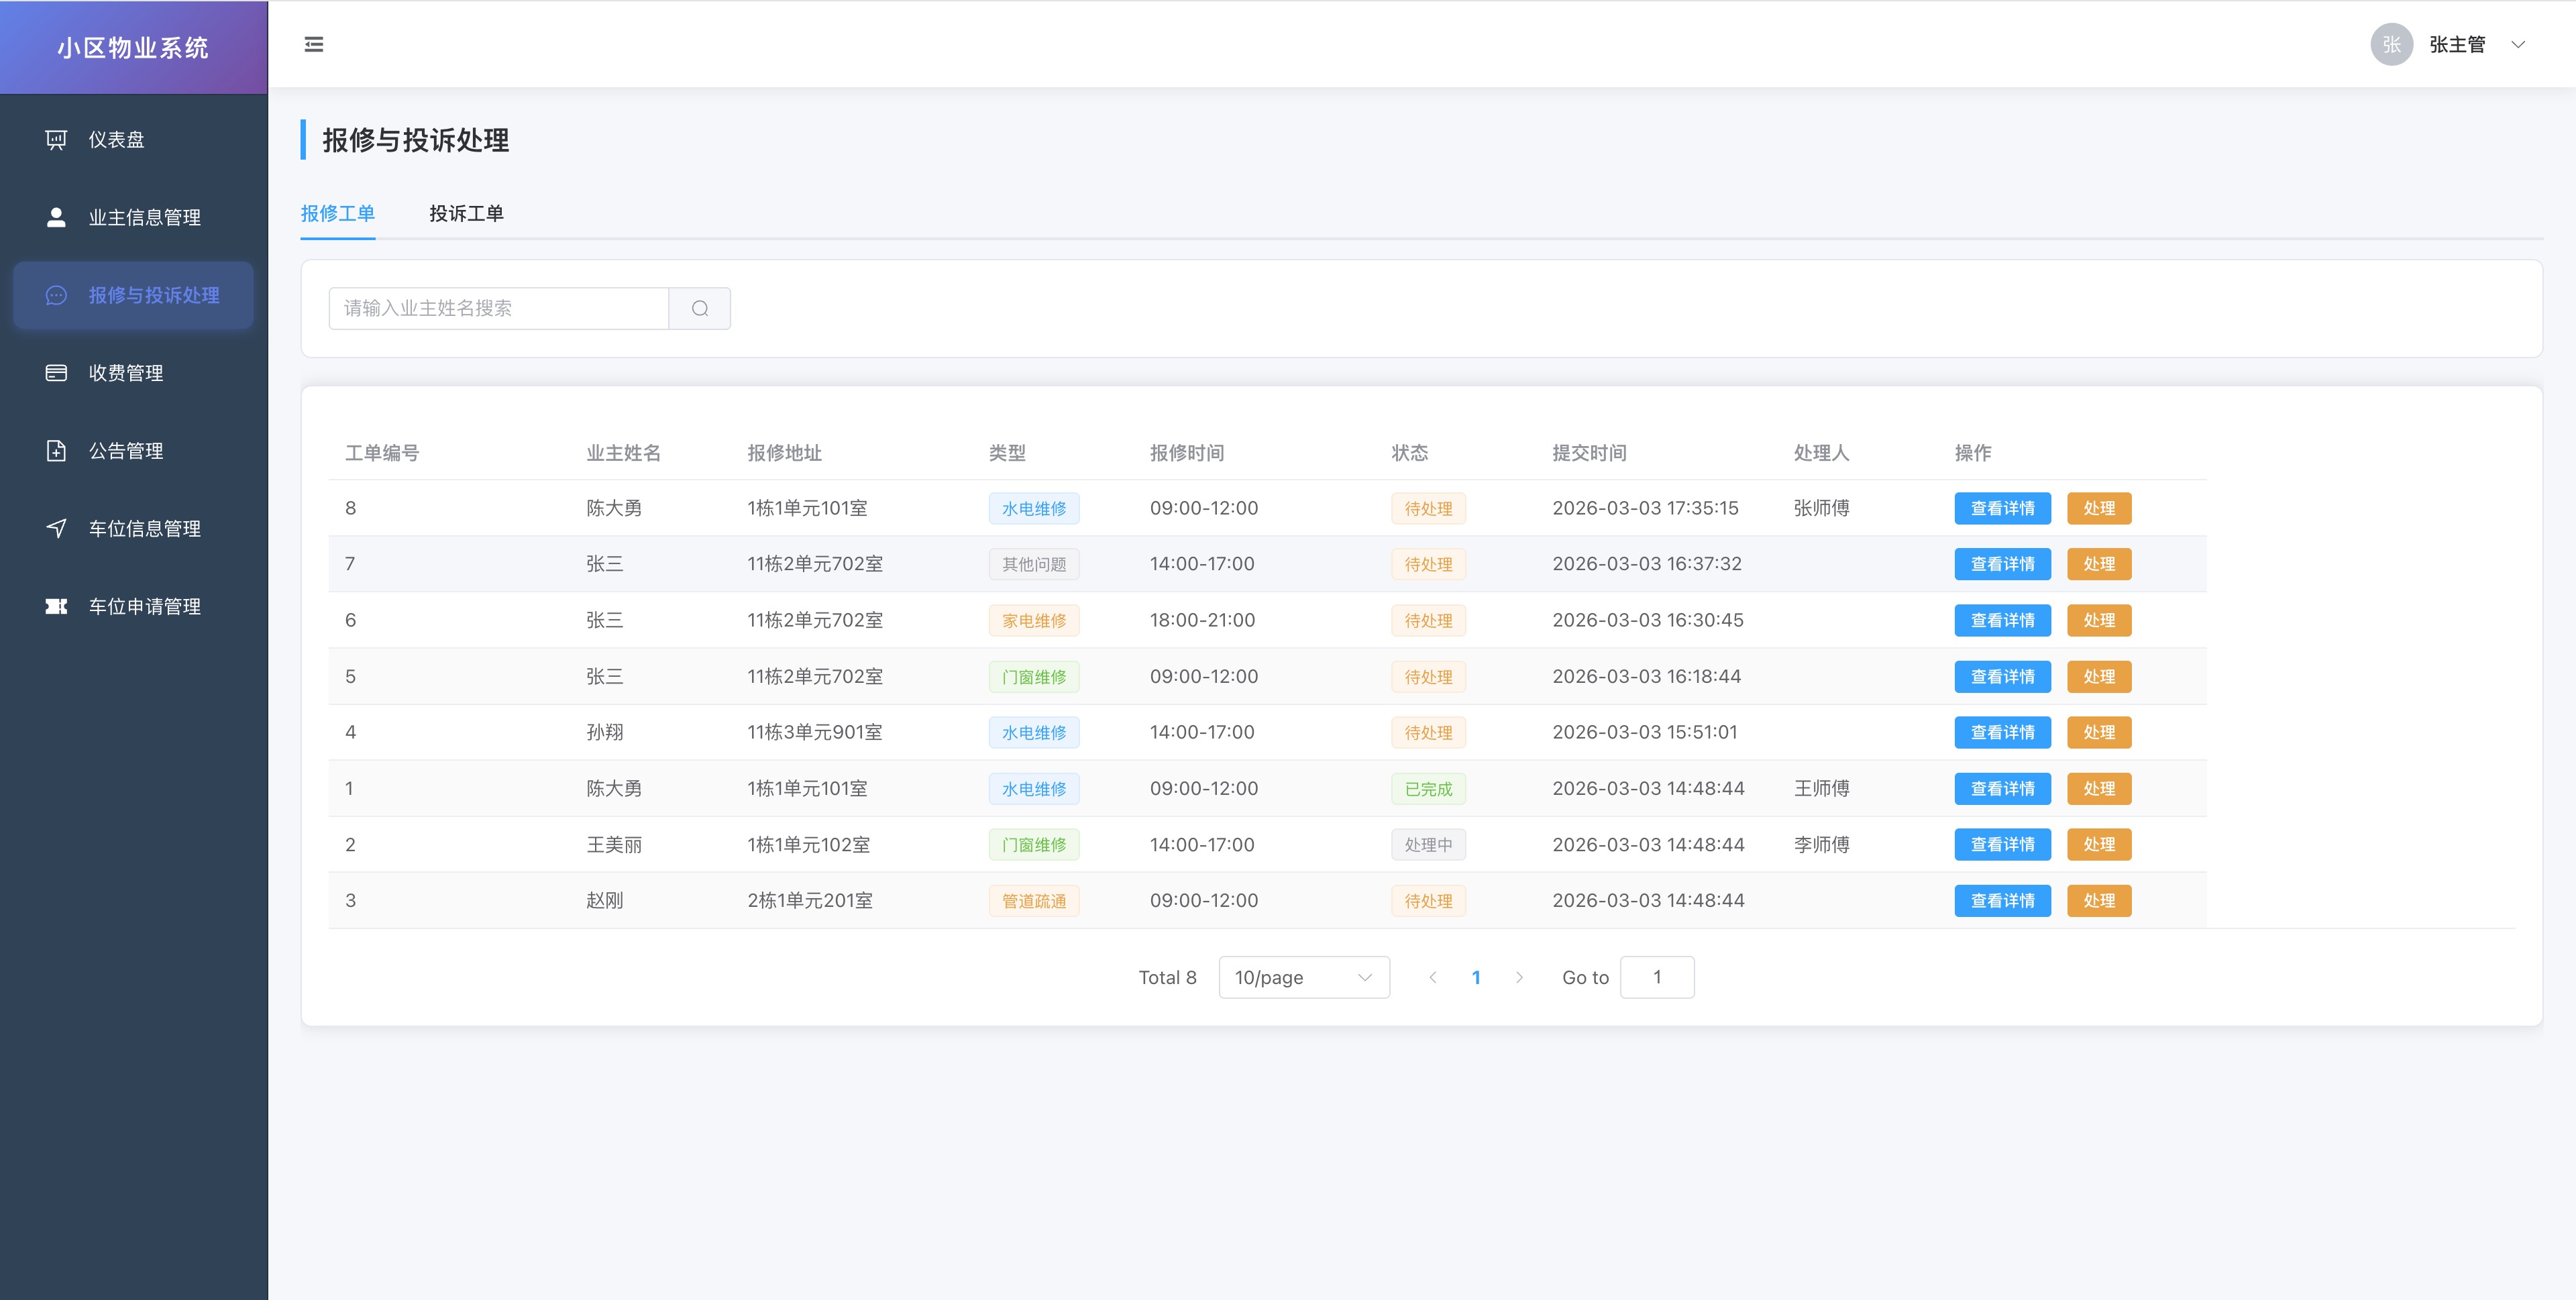Go to next page arrow

click(x=1519, y=977)
